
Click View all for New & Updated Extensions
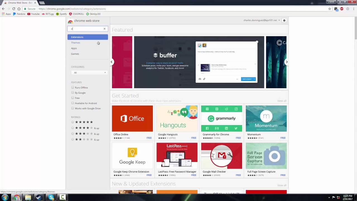pyautogui.click(x=282, y=185)
